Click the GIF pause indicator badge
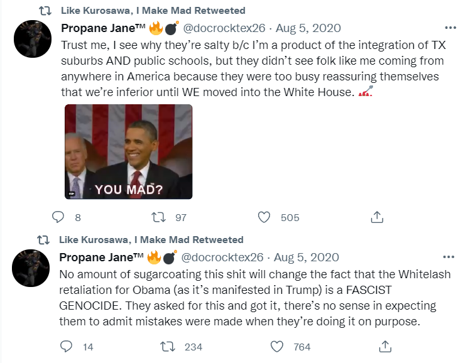The width and height of the screenshot is (471, 363). click(73, 193)
